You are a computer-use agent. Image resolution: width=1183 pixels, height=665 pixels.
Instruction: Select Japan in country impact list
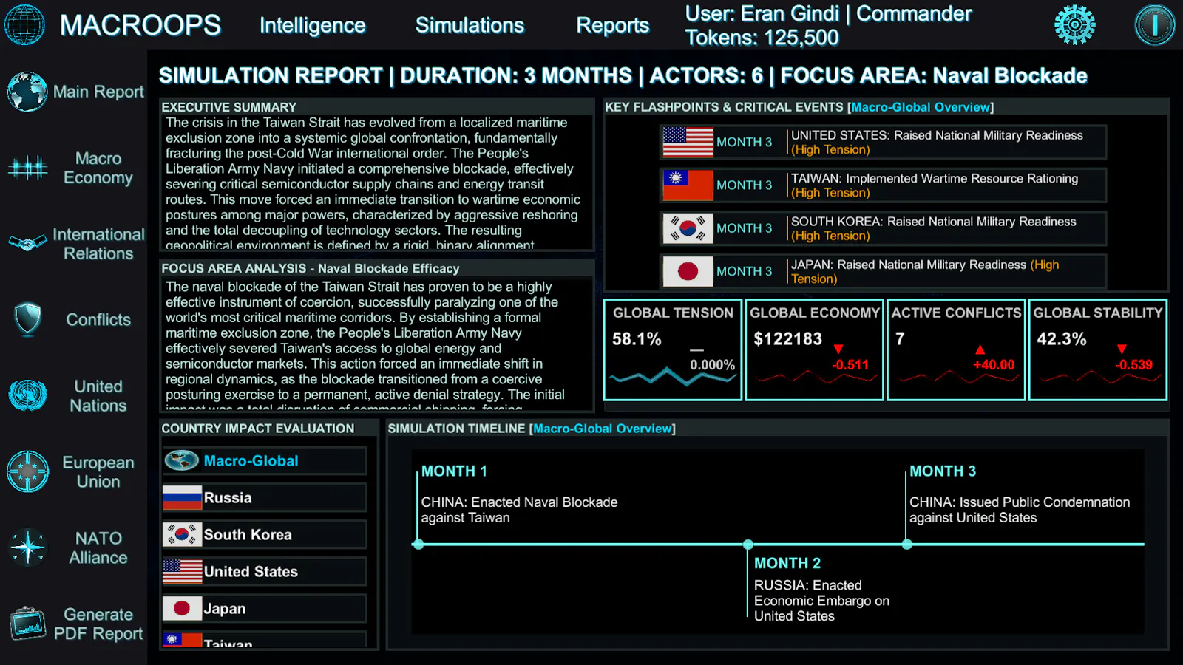(x=264, y=608)
